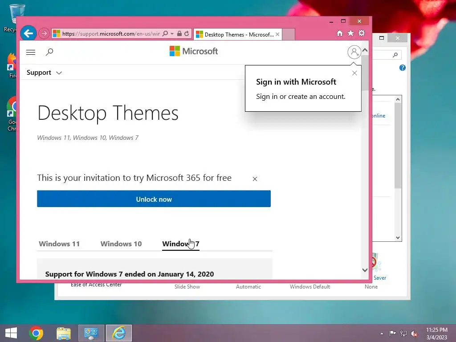This screenshot has width=456, height=342.
Task: Click the web page vertical scrollbar thumb
Action: click(365, 73)
